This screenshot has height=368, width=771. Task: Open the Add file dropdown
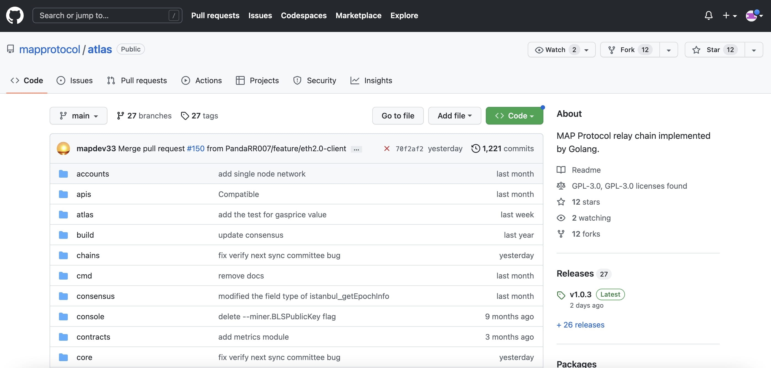click(x=454, y=116)
